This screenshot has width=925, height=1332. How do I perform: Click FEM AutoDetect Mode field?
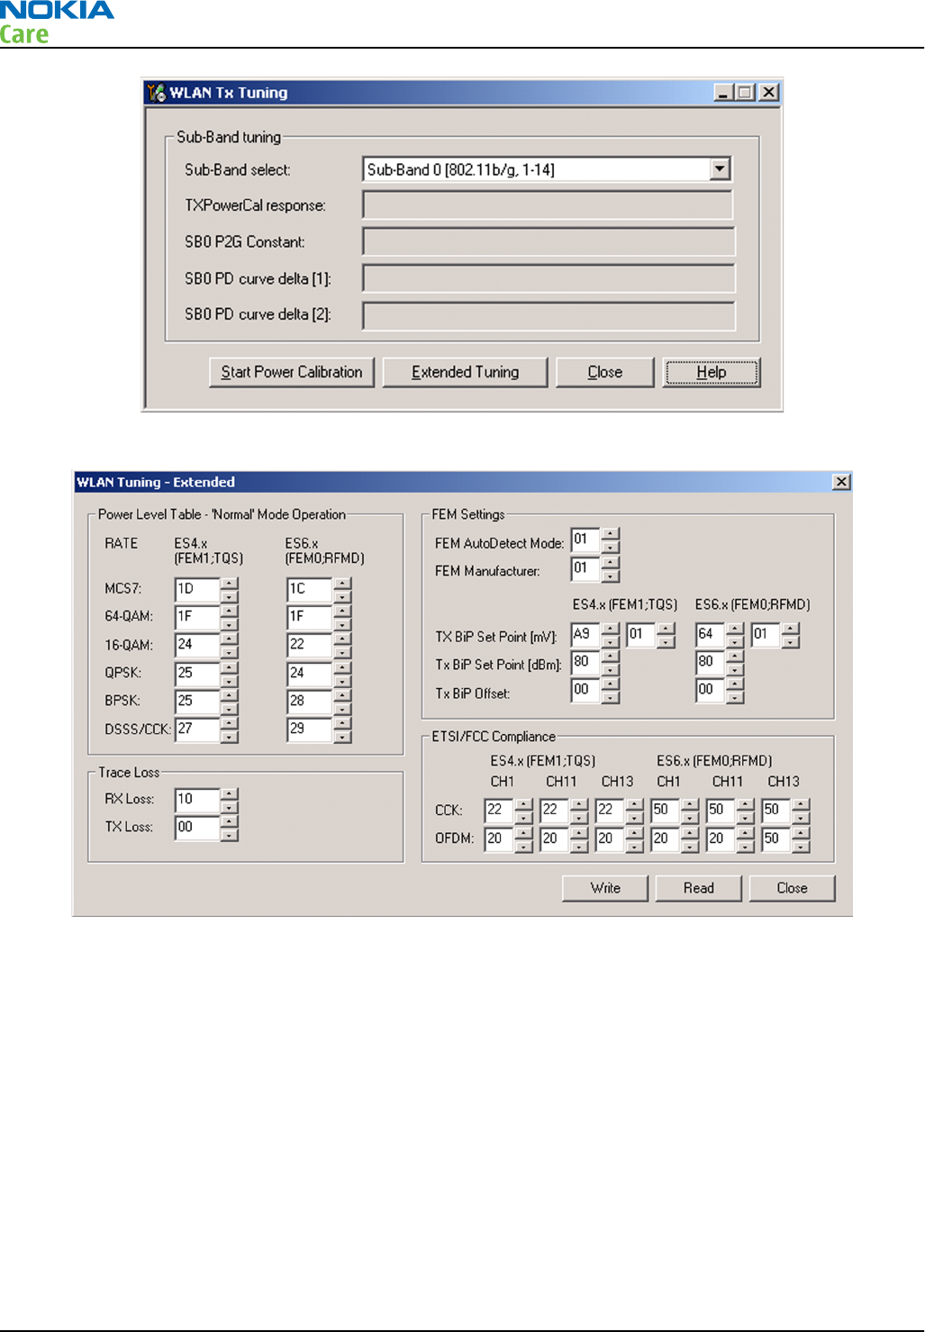point(585,540)
